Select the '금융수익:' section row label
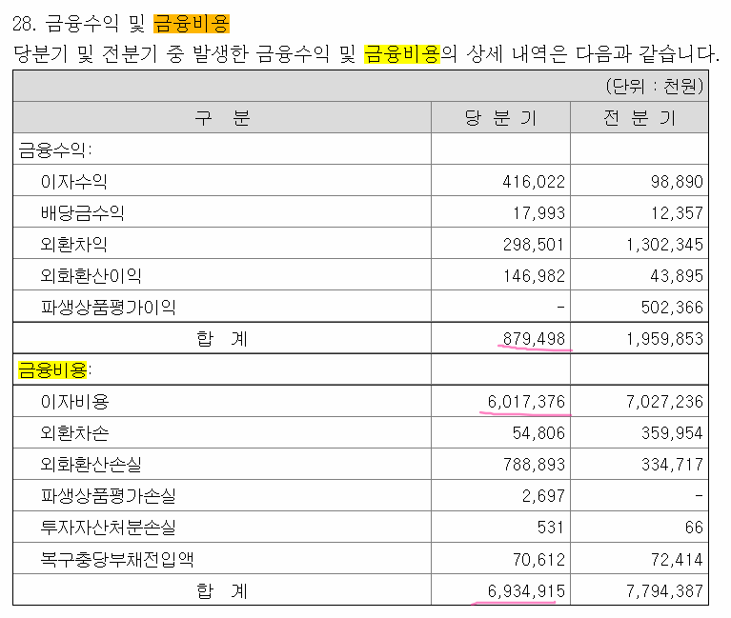Screen dimensions: 731x618 [55, 150]
